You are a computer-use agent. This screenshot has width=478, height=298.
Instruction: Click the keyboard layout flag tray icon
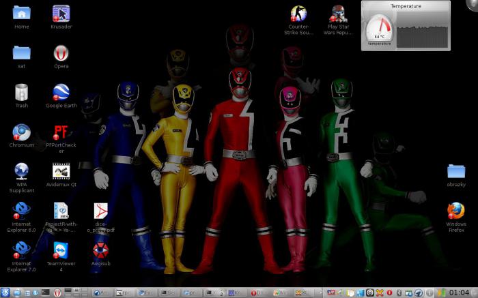coord(331,293)
